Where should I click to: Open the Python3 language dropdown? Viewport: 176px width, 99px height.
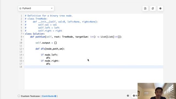36,8
